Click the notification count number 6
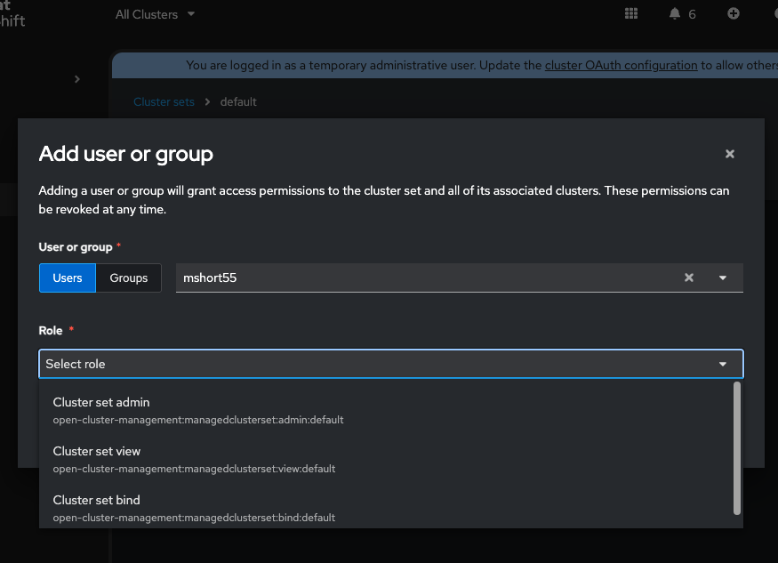The width and height of the screenshot is (778, 563). (x=692, y=14)
